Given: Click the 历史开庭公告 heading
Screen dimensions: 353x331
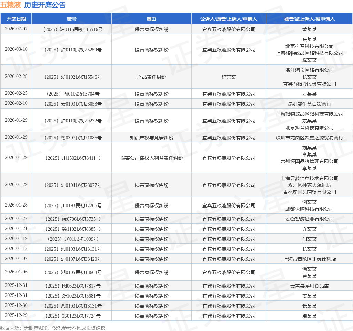Looking at the screenshot, I should tap(45, 5).
